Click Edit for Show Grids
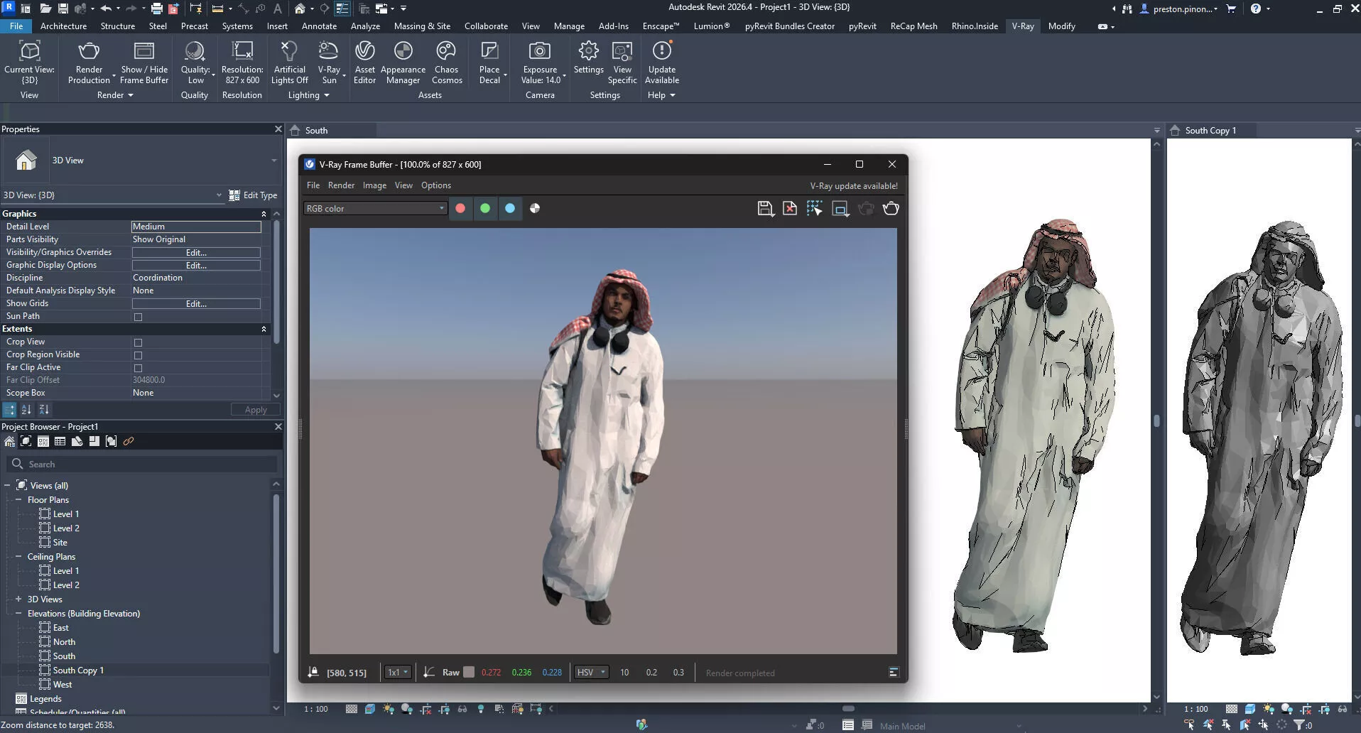 pyautogui.click(x=196, y=304)
